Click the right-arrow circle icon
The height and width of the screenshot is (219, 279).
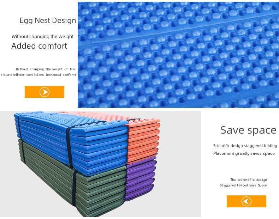point(44,92)
